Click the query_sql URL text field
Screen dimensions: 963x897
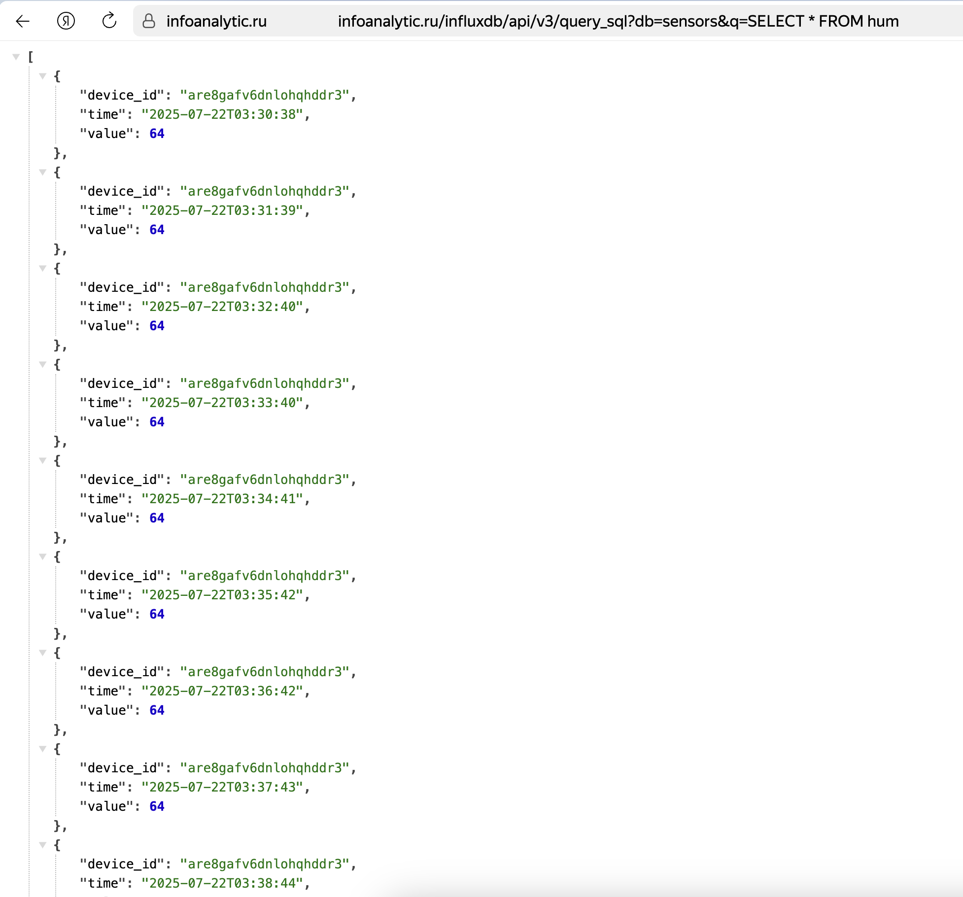coord(618,21)
